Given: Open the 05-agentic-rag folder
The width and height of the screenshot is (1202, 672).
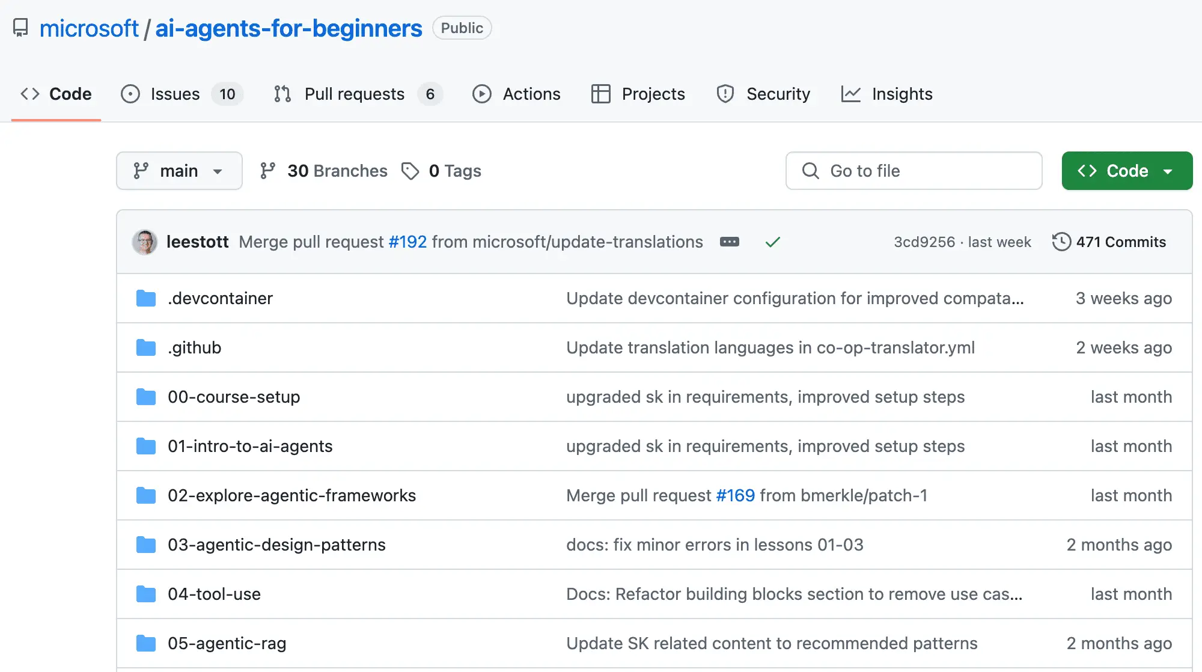Looking at the screenshot, I should point(227,643).
